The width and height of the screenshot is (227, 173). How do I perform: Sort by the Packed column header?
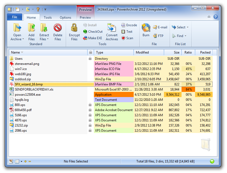[204, 52]
